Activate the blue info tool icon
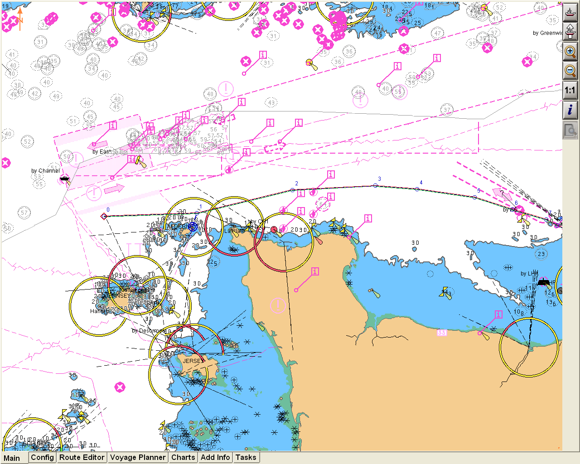580x464 pixels. point(570,109)
